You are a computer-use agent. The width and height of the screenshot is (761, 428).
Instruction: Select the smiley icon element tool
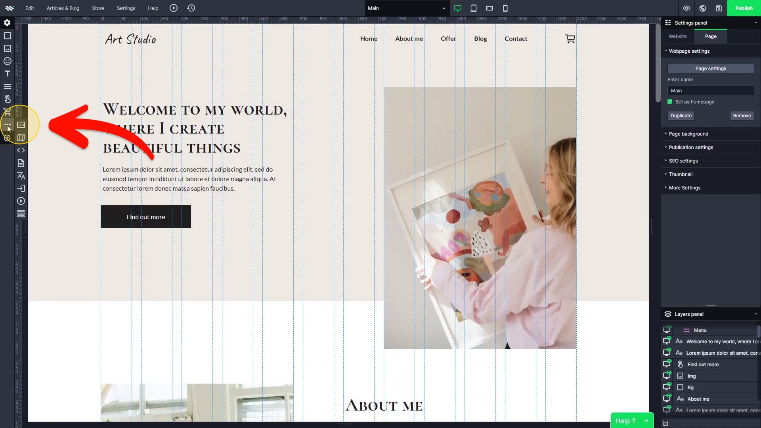click(7, 61)
